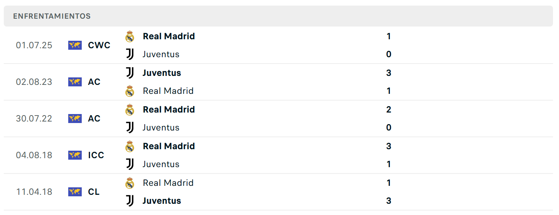559x215 pixels.
Task: Click Juventus logo in 11.04.18 match
Action: coord(130,201)
